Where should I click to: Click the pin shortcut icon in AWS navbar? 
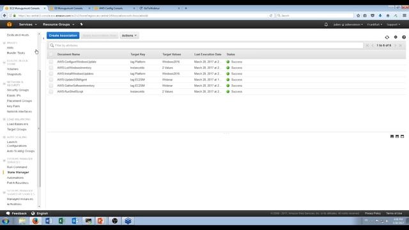coord(81,24)
